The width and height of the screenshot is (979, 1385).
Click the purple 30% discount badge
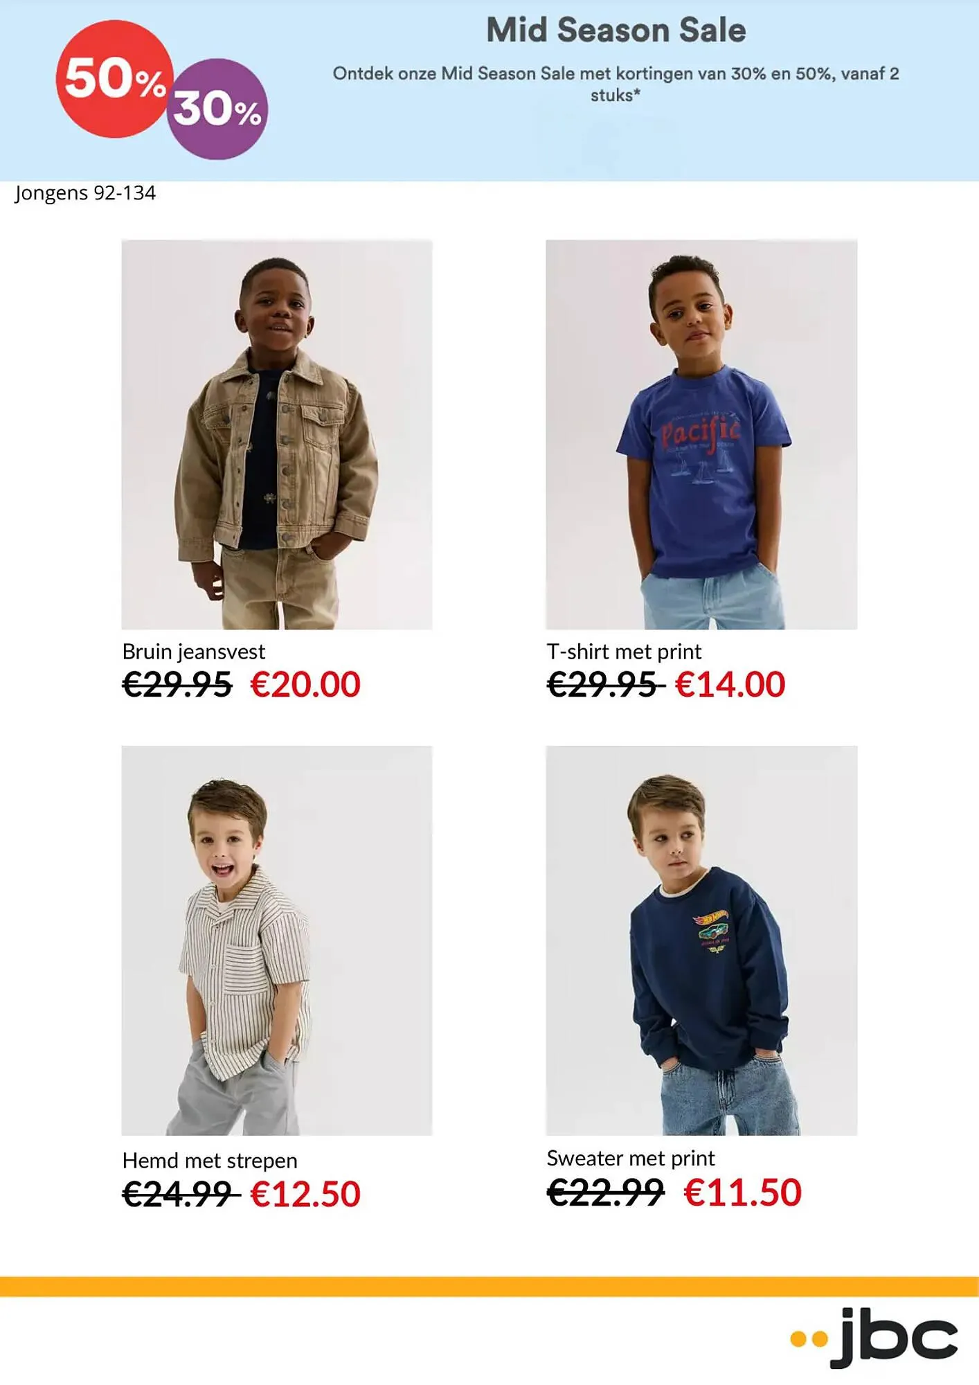(x=217, y=109)
